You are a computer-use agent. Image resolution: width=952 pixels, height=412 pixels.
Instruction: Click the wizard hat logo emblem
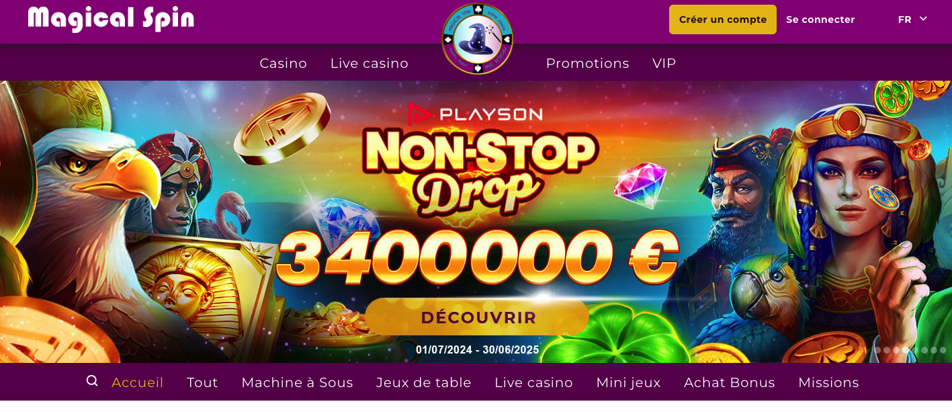[x=478, y=39]
